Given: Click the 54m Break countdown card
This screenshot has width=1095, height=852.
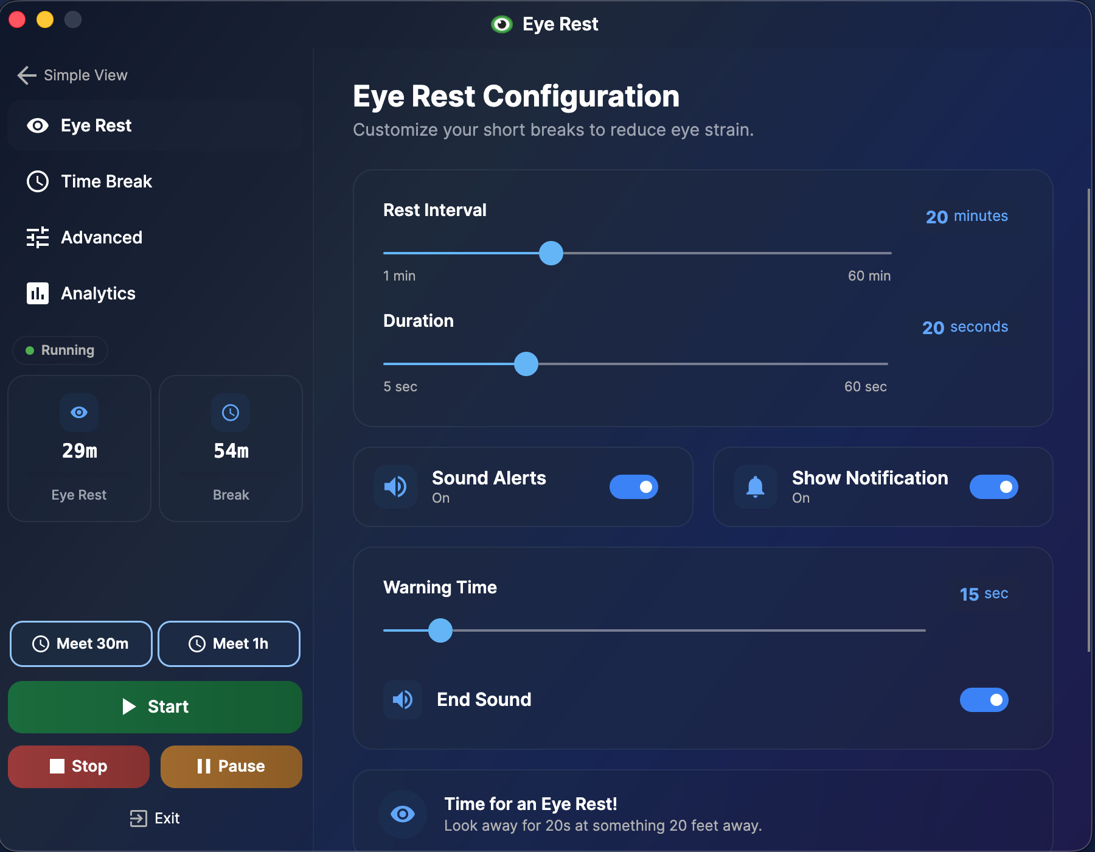Looking at the screenshot, I should (x=231, y=449).
